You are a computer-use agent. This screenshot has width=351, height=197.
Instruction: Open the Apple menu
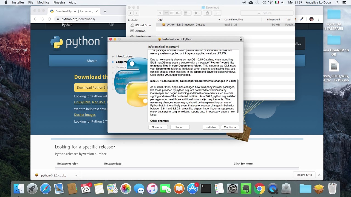coord(6,2)
